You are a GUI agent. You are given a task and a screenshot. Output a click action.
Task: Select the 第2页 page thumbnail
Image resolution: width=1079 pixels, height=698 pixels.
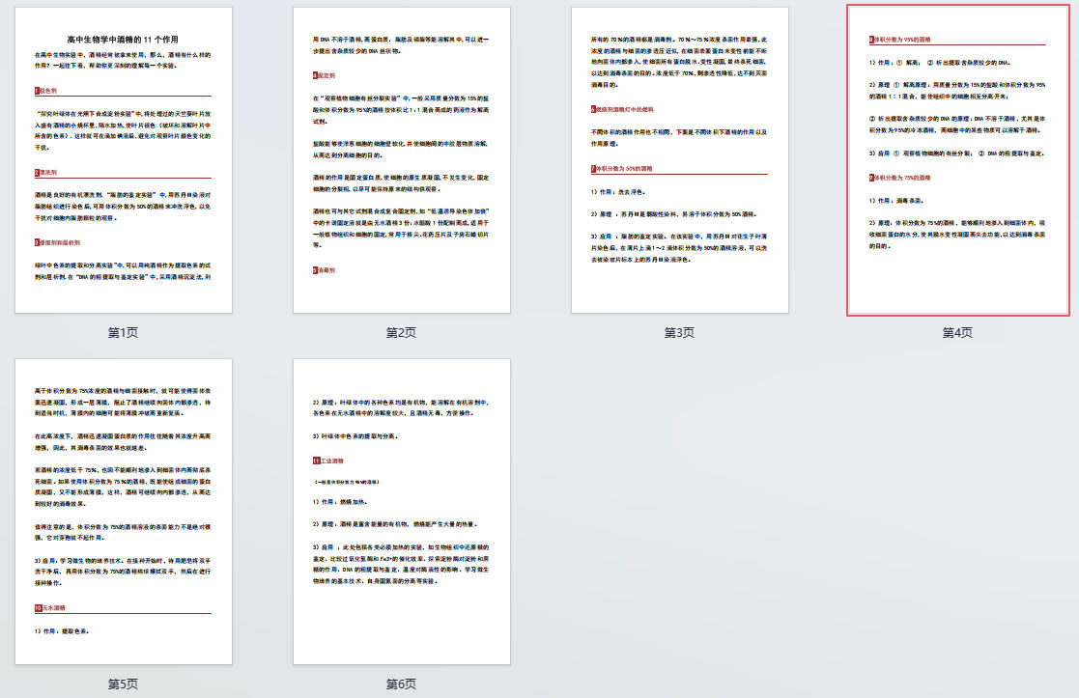[x=401, y=160]
